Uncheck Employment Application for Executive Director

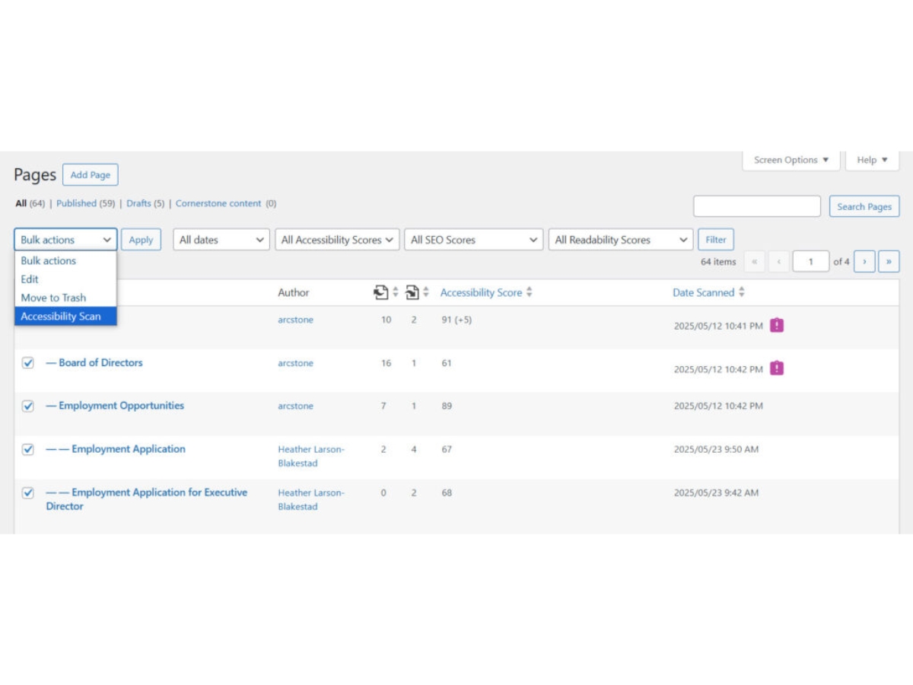27,492
